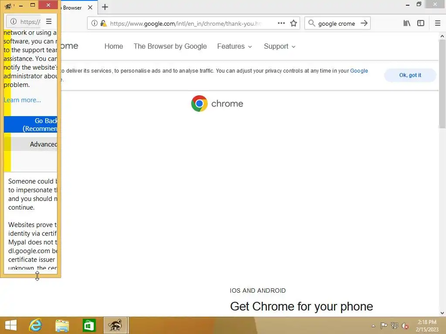Click Action Center flag tray icon
The image size is (446, 334).
pyautogui.click(x=384, y=325)
